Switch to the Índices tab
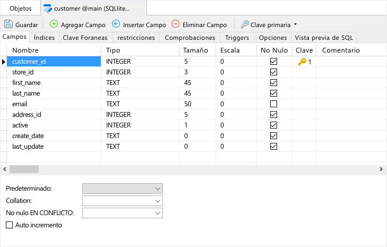Screen dimensions: 387x247 45,38
